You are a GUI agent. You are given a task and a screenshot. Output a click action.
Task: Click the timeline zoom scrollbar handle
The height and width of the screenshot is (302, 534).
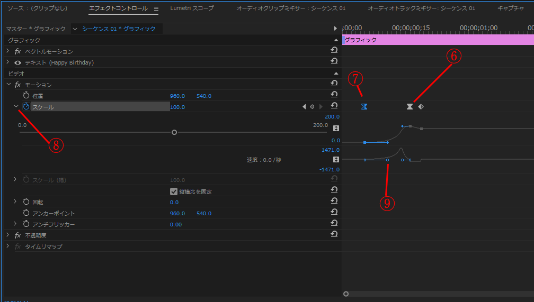pyautogui.click(x=346, y=294)
